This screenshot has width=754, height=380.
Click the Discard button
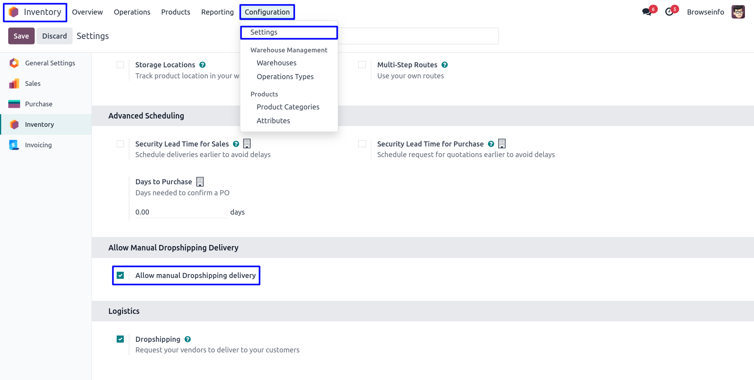[x=54, y=36]
